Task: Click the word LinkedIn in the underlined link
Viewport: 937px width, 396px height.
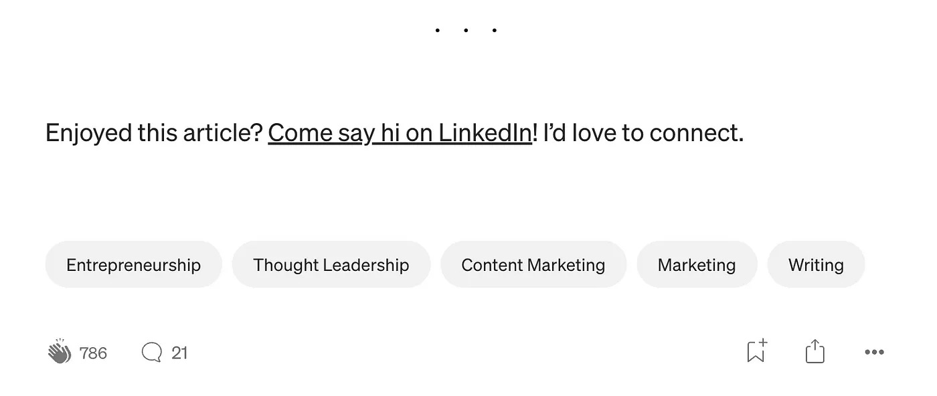Action: coord(485,133)
